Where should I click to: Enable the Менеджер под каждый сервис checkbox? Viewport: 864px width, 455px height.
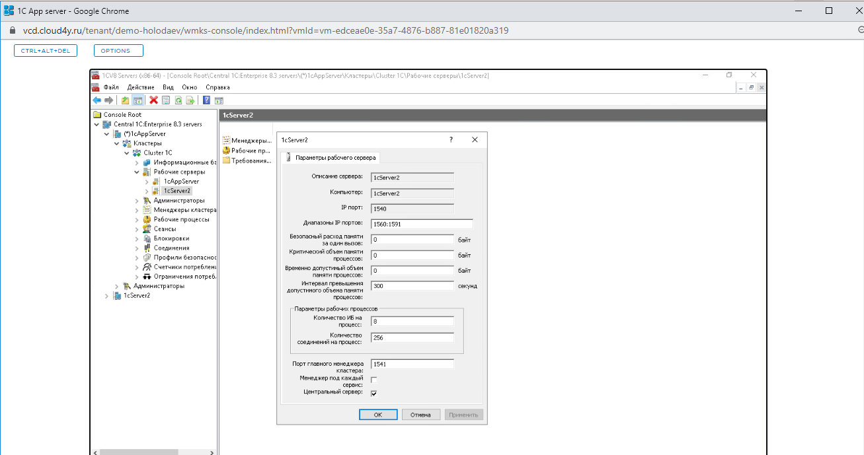pyautogui.click(x=374, y=380)
